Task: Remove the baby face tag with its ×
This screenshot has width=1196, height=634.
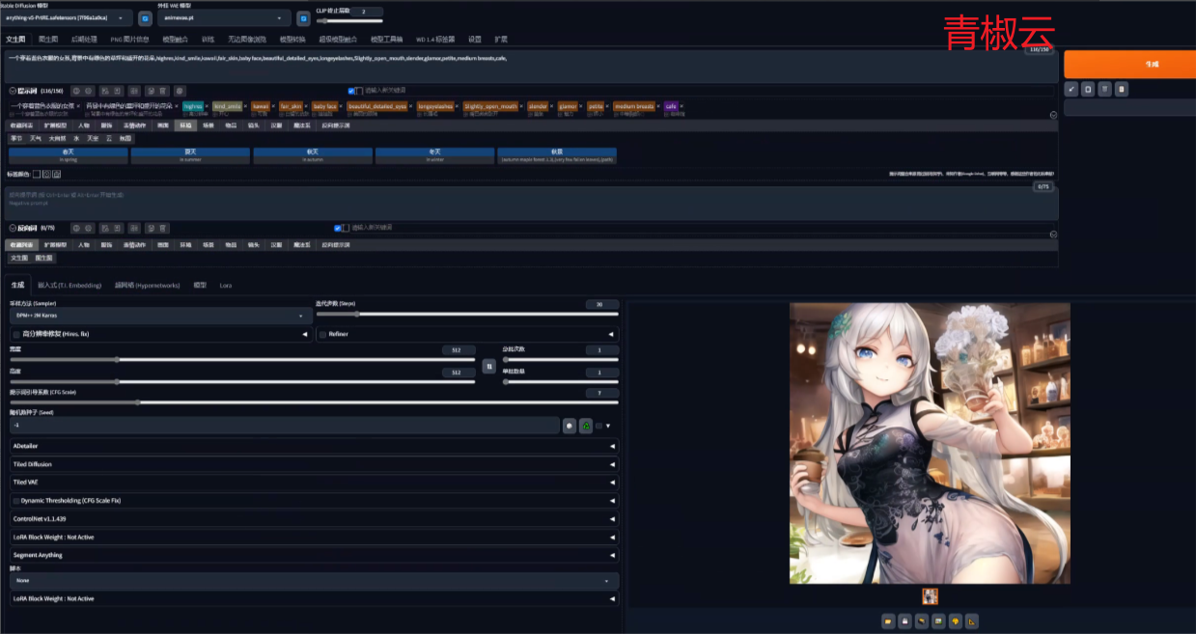Action: 342,106
